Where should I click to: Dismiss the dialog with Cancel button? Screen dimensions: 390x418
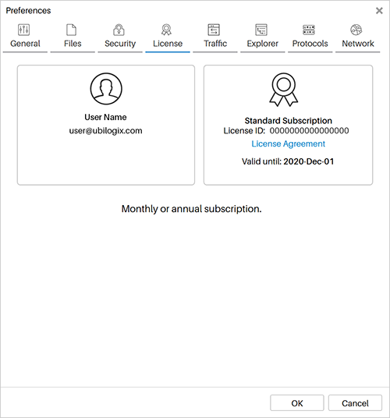click(355, 403)
